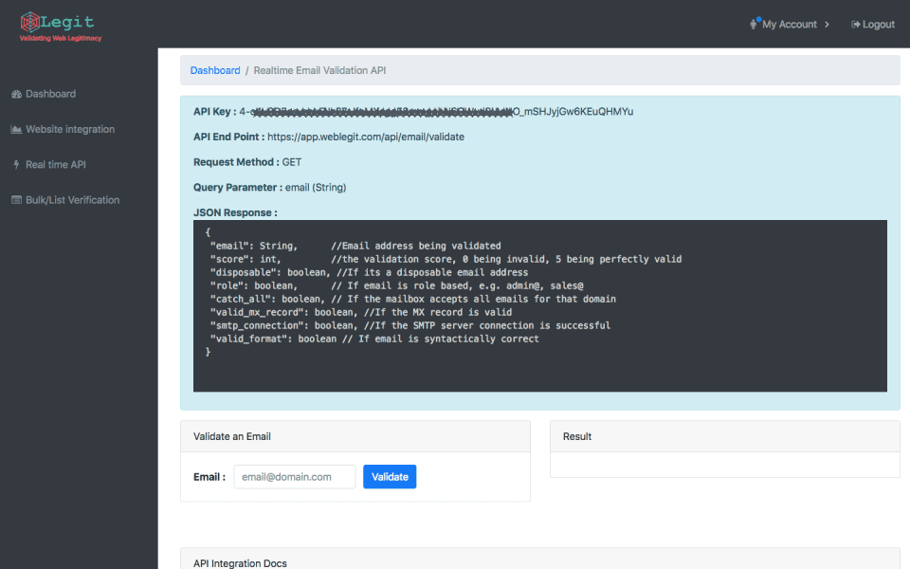This screenshot has height=569, width=910.
Task: Click the Legit brand name text
Action: coord(67,22)
